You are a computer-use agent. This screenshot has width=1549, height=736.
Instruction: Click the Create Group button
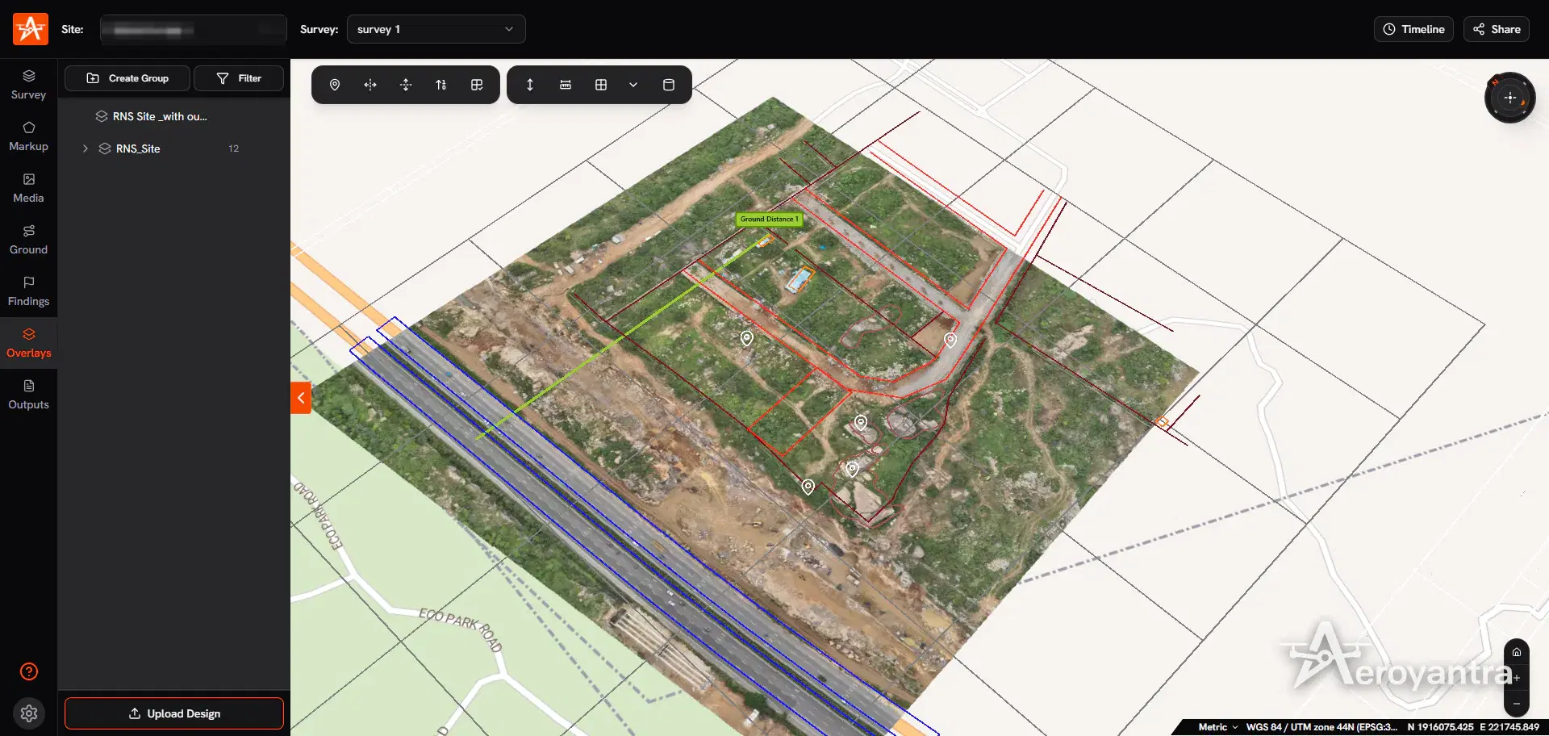pos(127,78)
